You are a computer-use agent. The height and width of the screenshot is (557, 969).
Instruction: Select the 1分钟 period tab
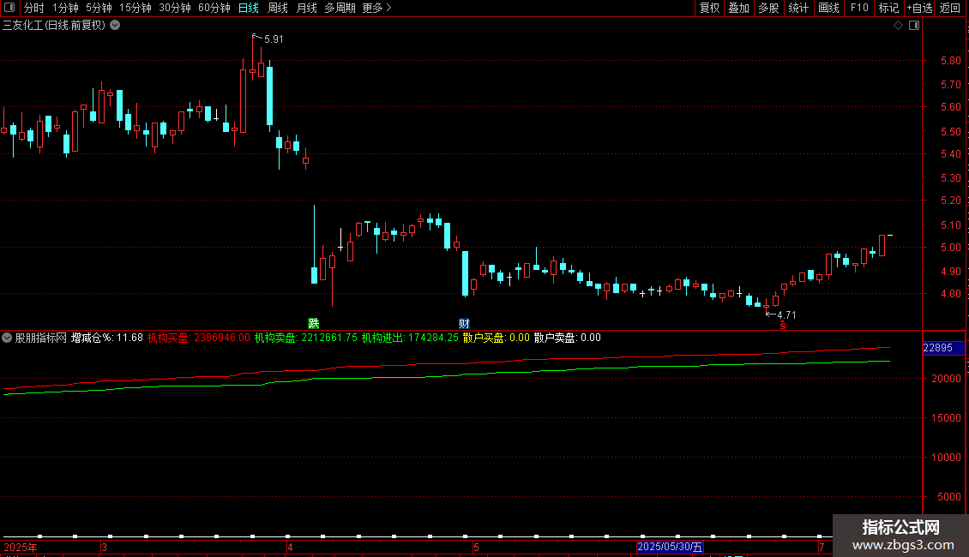click(x=65, y=8)
